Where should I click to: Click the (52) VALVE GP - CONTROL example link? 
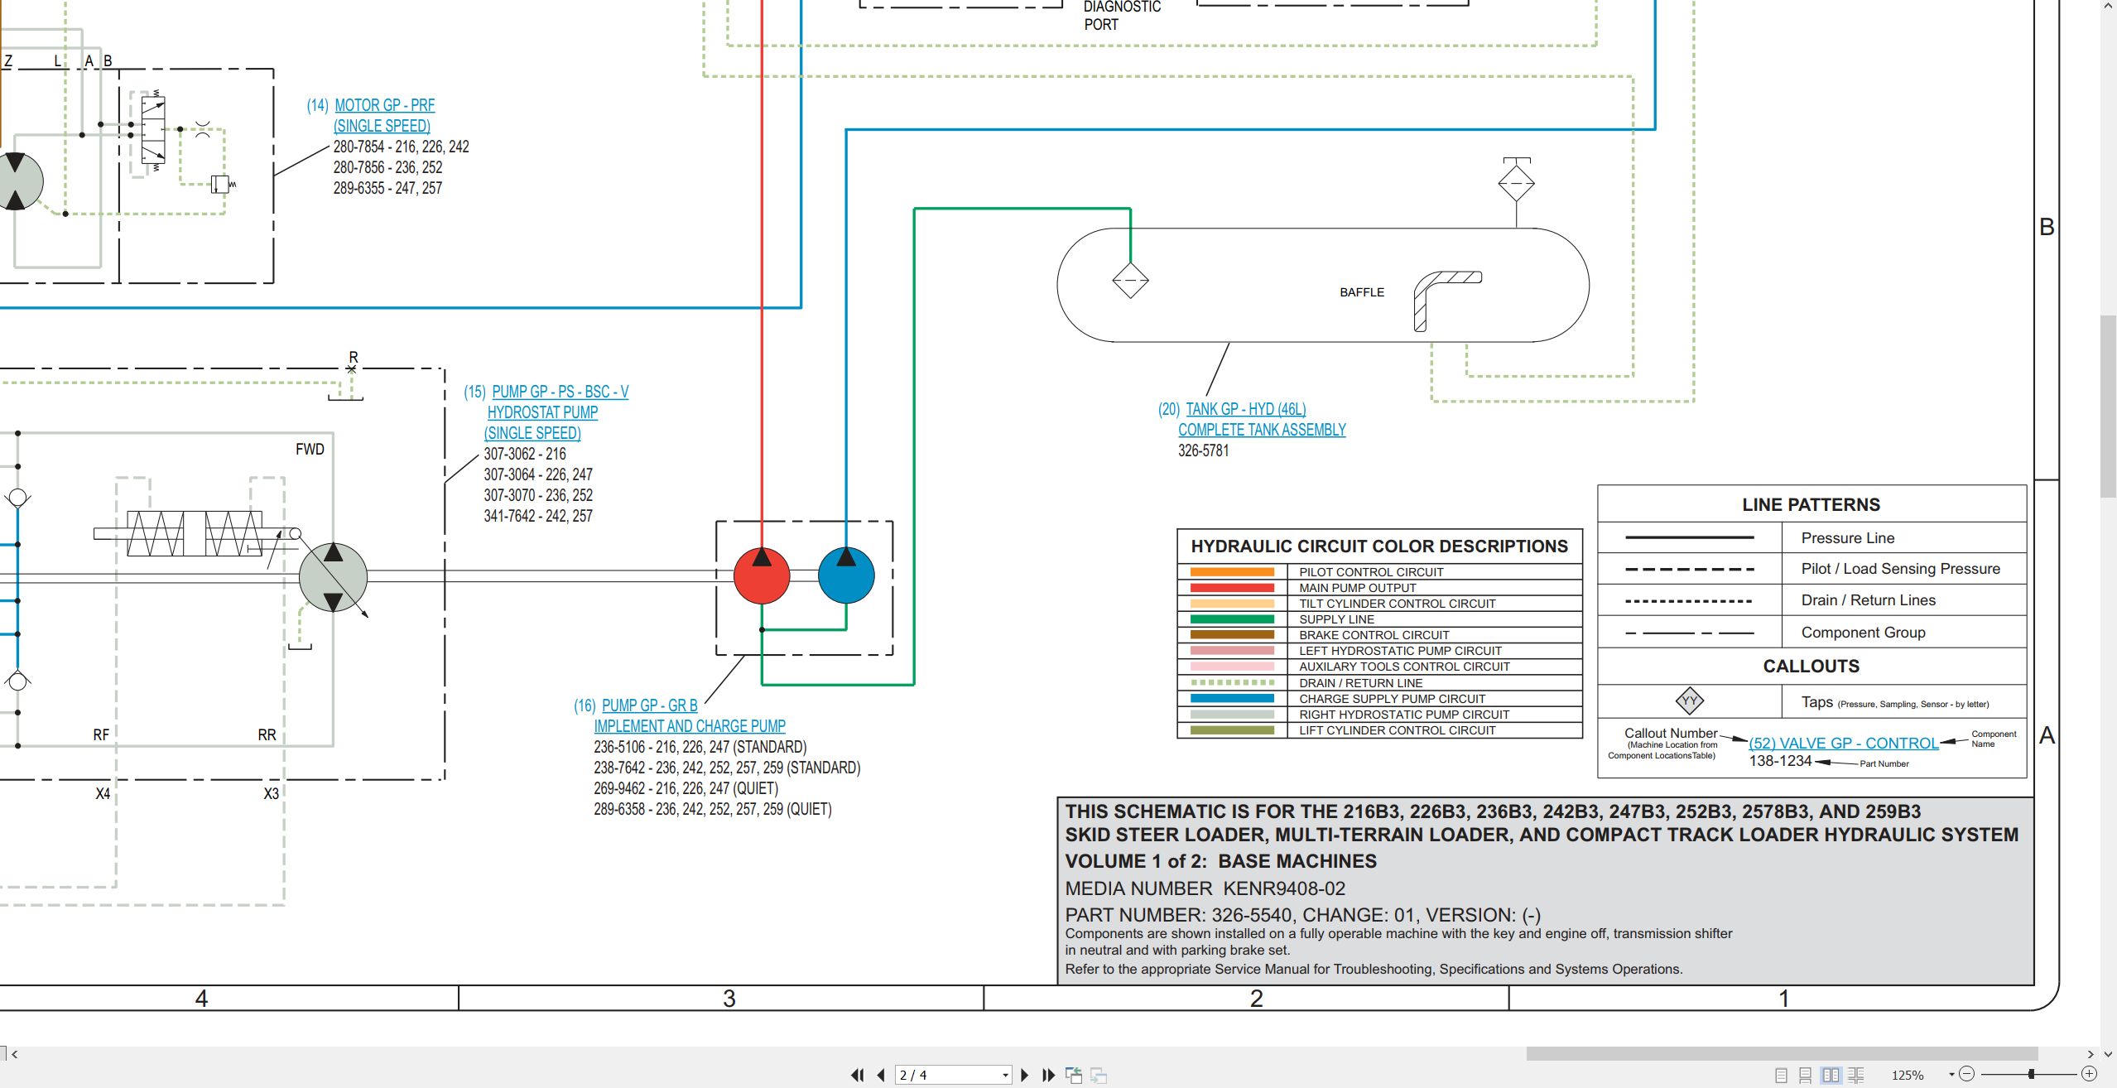[x=1843, y=744]
